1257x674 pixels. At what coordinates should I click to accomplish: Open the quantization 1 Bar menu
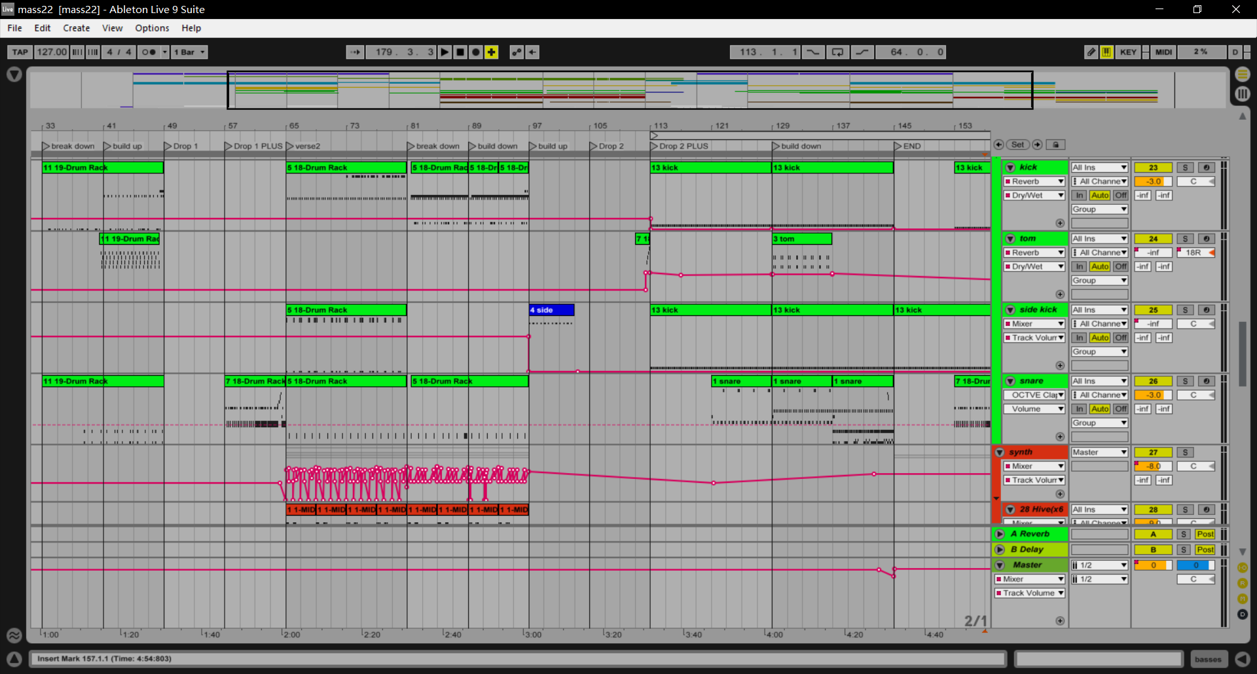click(x=190, y=52)
